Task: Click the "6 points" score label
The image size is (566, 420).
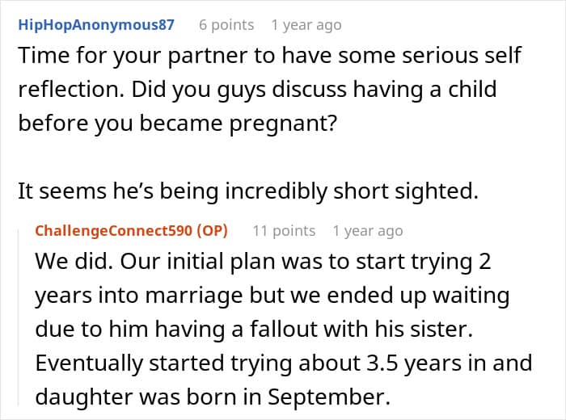Action: pos(226,25)
